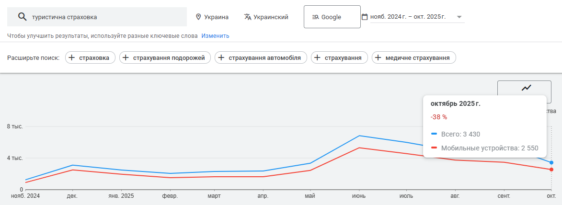Viewport: 562px width, 205px height.
Task: Click the red mobile October data point
Action: pos(551,170)
